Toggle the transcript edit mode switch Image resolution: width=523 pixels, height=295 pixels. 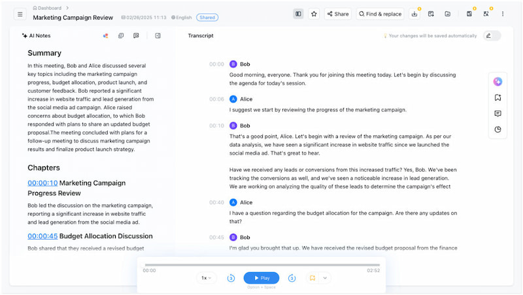click(x=492, y=36)
